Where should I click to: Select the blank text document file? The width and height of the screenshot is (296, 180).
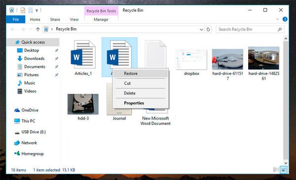click(155, 54)
